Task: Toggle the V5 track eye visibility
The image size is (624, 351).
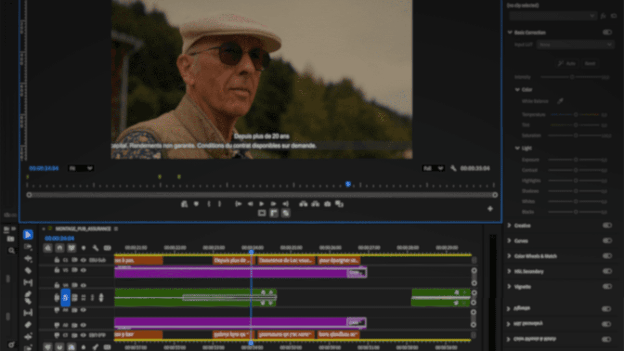Action: [83, 270]
